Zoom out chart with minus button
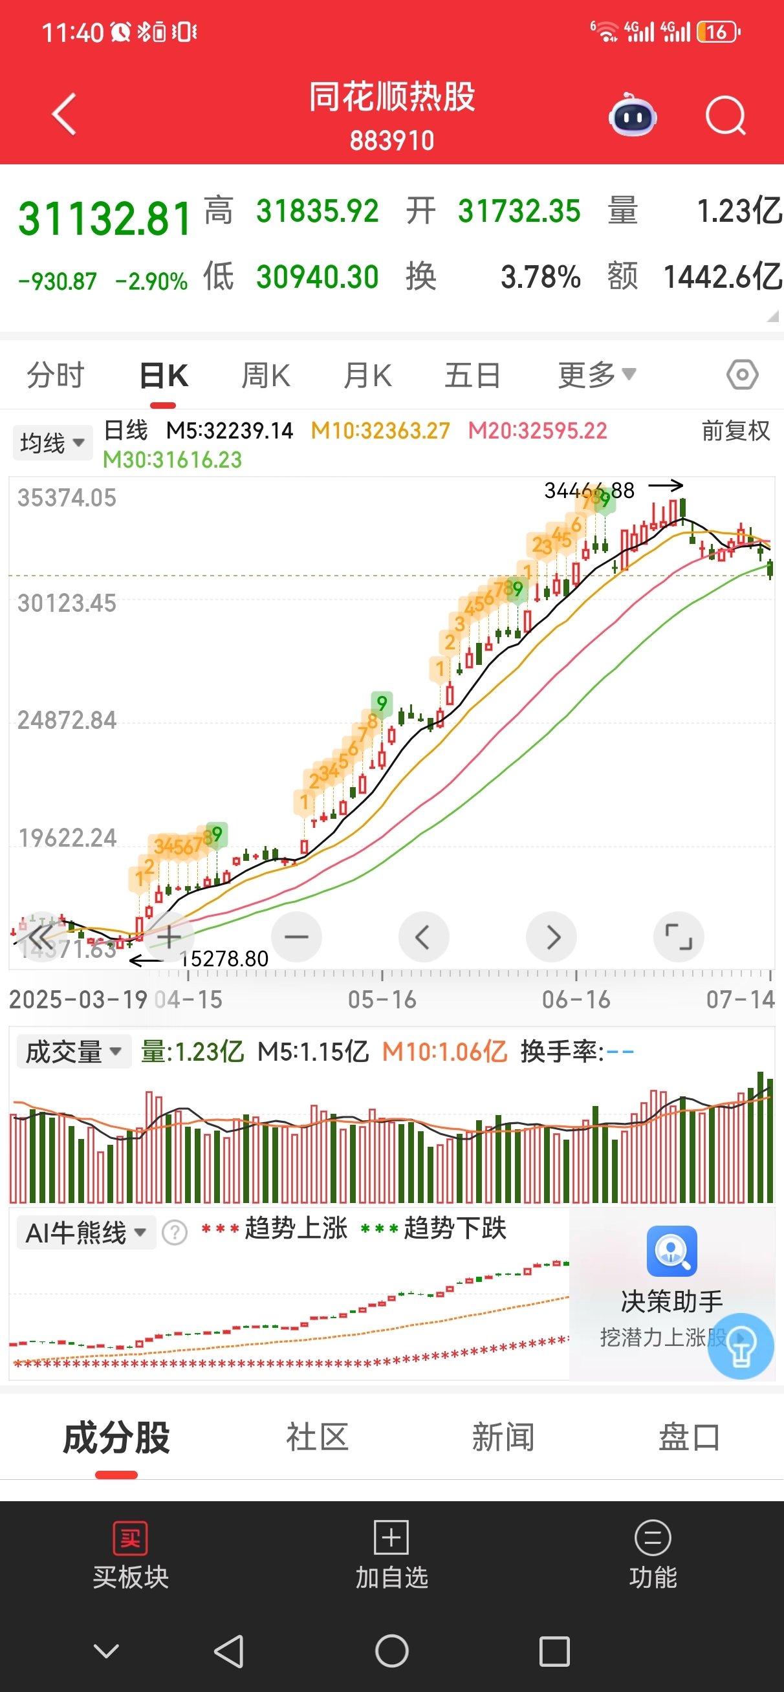 296,937
